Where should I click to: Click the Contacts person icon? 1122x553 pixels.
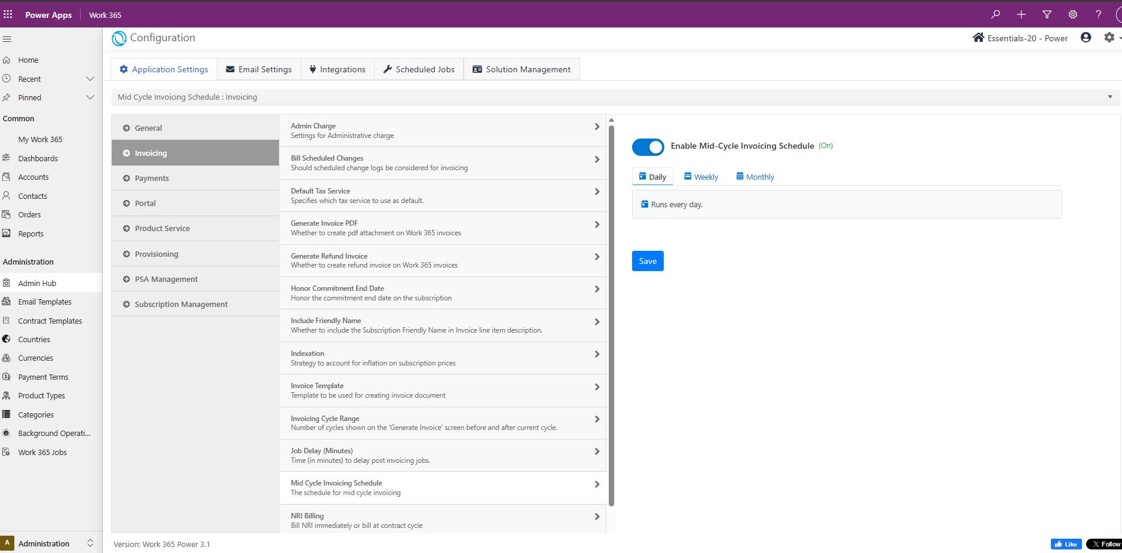click(7, 196)
